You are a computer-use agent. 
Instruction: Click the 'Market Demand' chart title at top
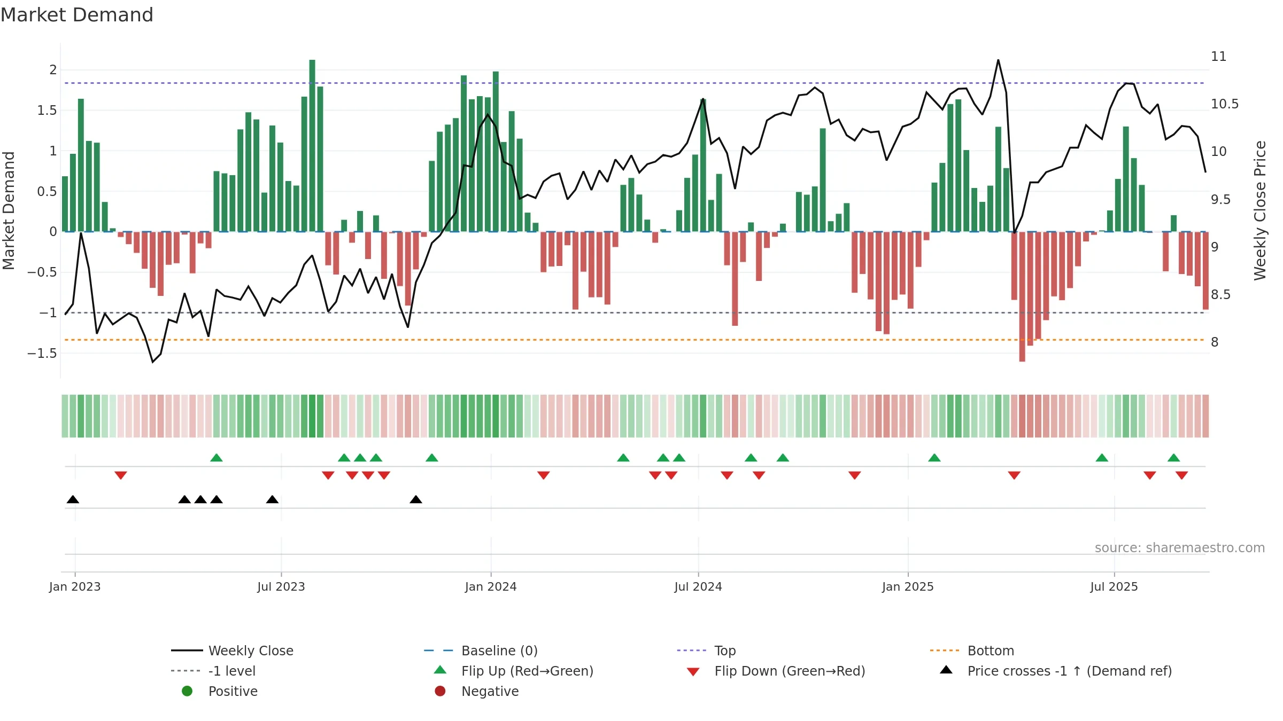[x=77, y=15]
